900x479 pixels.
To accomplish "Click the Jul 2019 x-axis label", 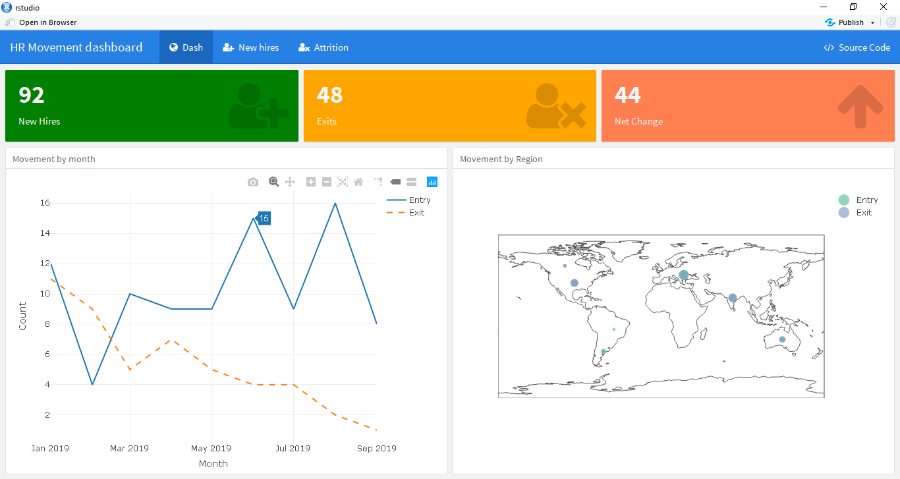I will tap(293, 448).
